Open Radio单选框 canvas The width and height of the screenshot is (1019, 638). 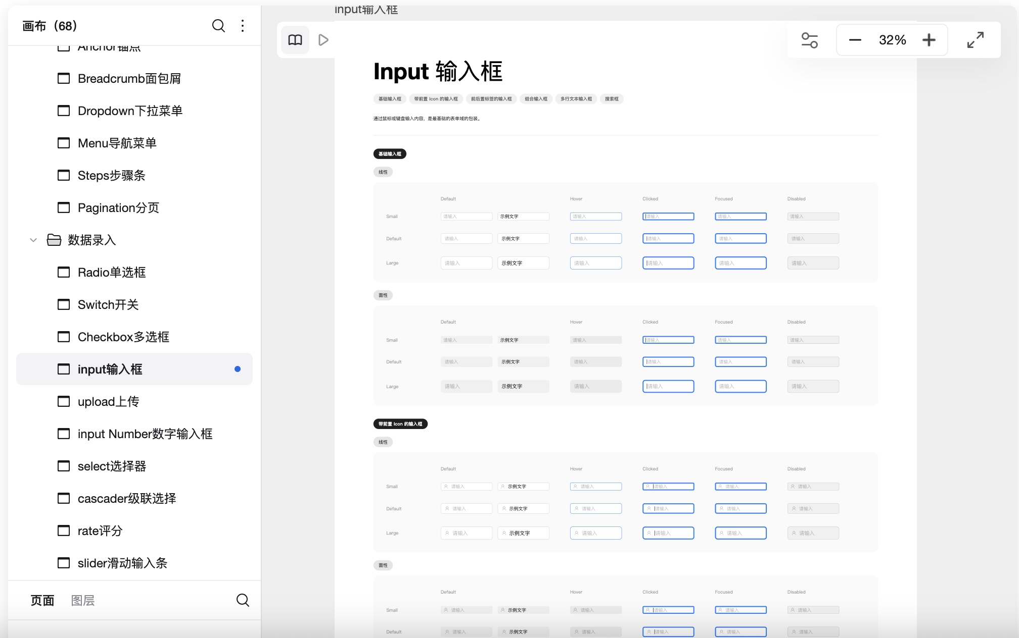pyautogui.click(x=134, y=273)
